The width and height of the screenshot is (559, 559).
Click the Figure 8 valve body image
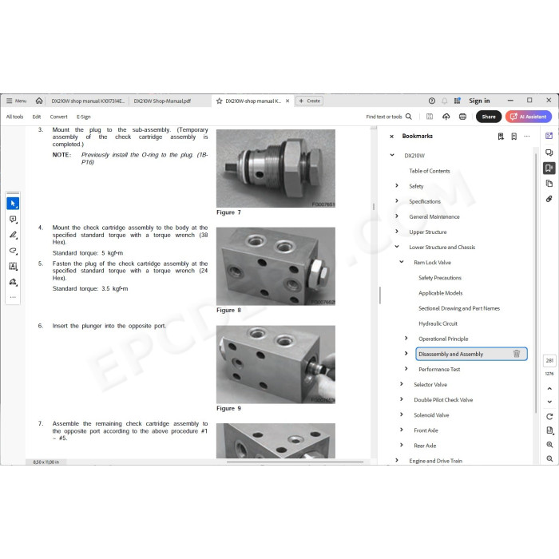pyautogui.click(x=276, y=266)
